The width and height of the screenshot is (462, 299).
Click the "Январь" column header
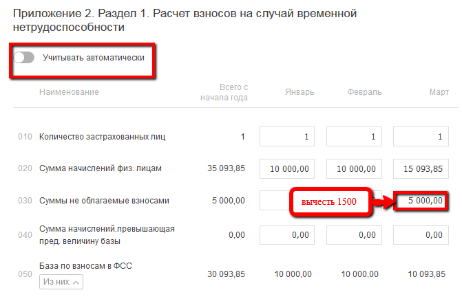[300, 92]
